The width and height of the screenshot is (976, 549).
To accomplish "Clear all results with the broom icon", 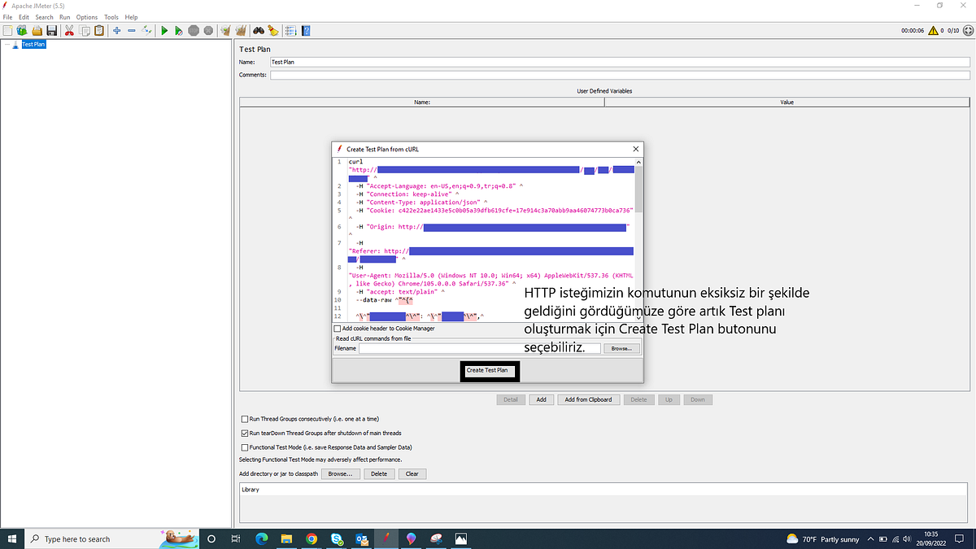I will [x=241, y=30].
